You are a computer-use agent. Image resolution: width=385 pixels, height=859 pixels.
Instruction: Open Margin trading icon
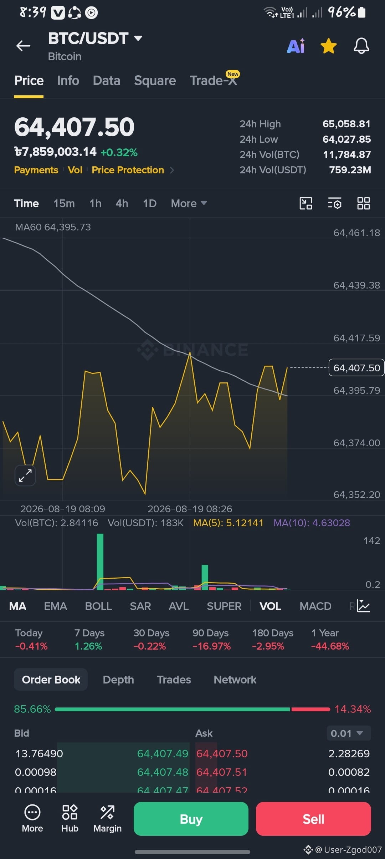107,819
